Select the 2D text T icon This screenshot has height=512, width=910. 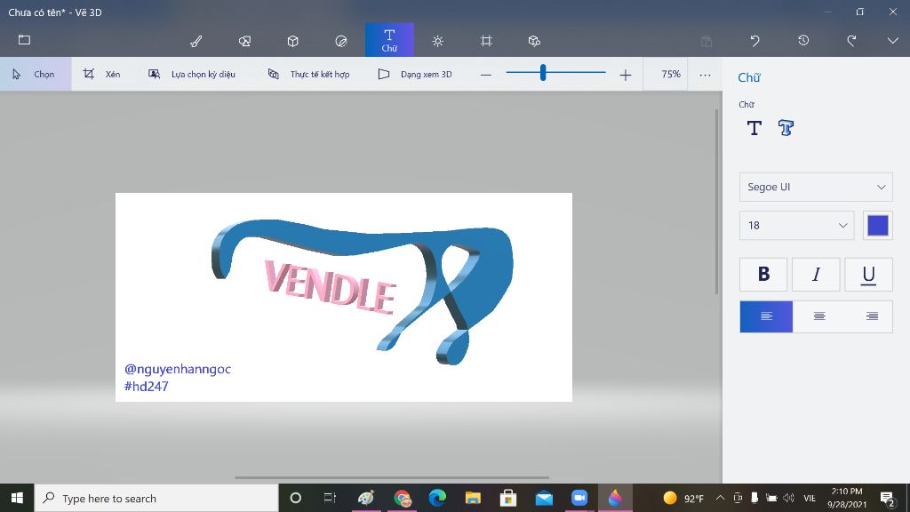754,128
